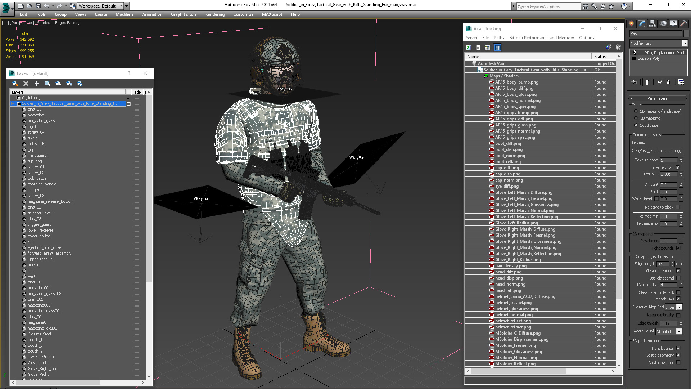
Task: Open the Hierarchy command panel tab
Action: 652,23
